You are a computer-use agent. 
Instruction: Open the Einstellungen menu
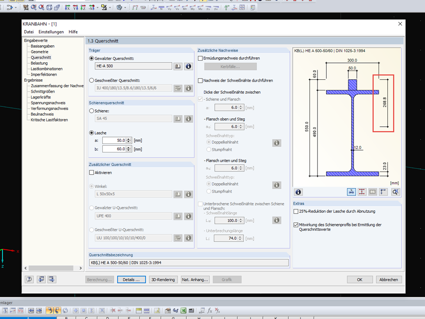pos(51,32)
